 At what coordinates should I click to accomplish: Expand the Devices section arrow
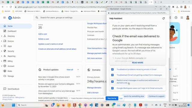(x=1, y=41)
